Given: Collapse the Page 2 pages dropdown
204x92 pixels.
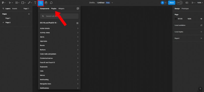Looking at the screenshot, I should tap(27, 9).
